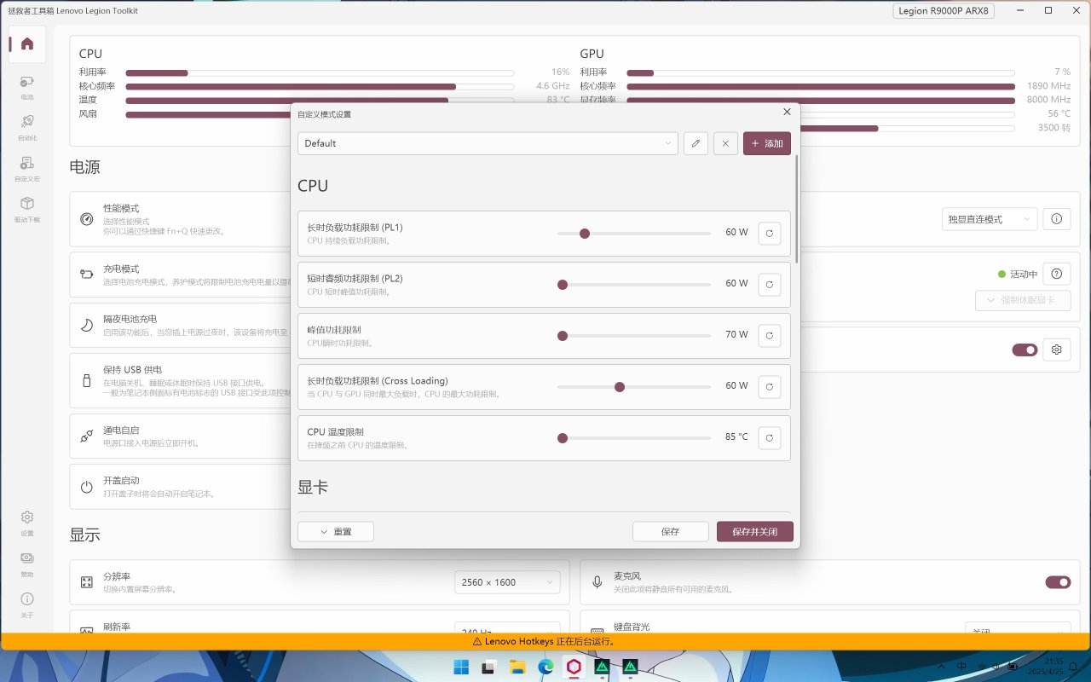Click the Lenovo Hotkeys 正在后台运行 warning banner

545,641
